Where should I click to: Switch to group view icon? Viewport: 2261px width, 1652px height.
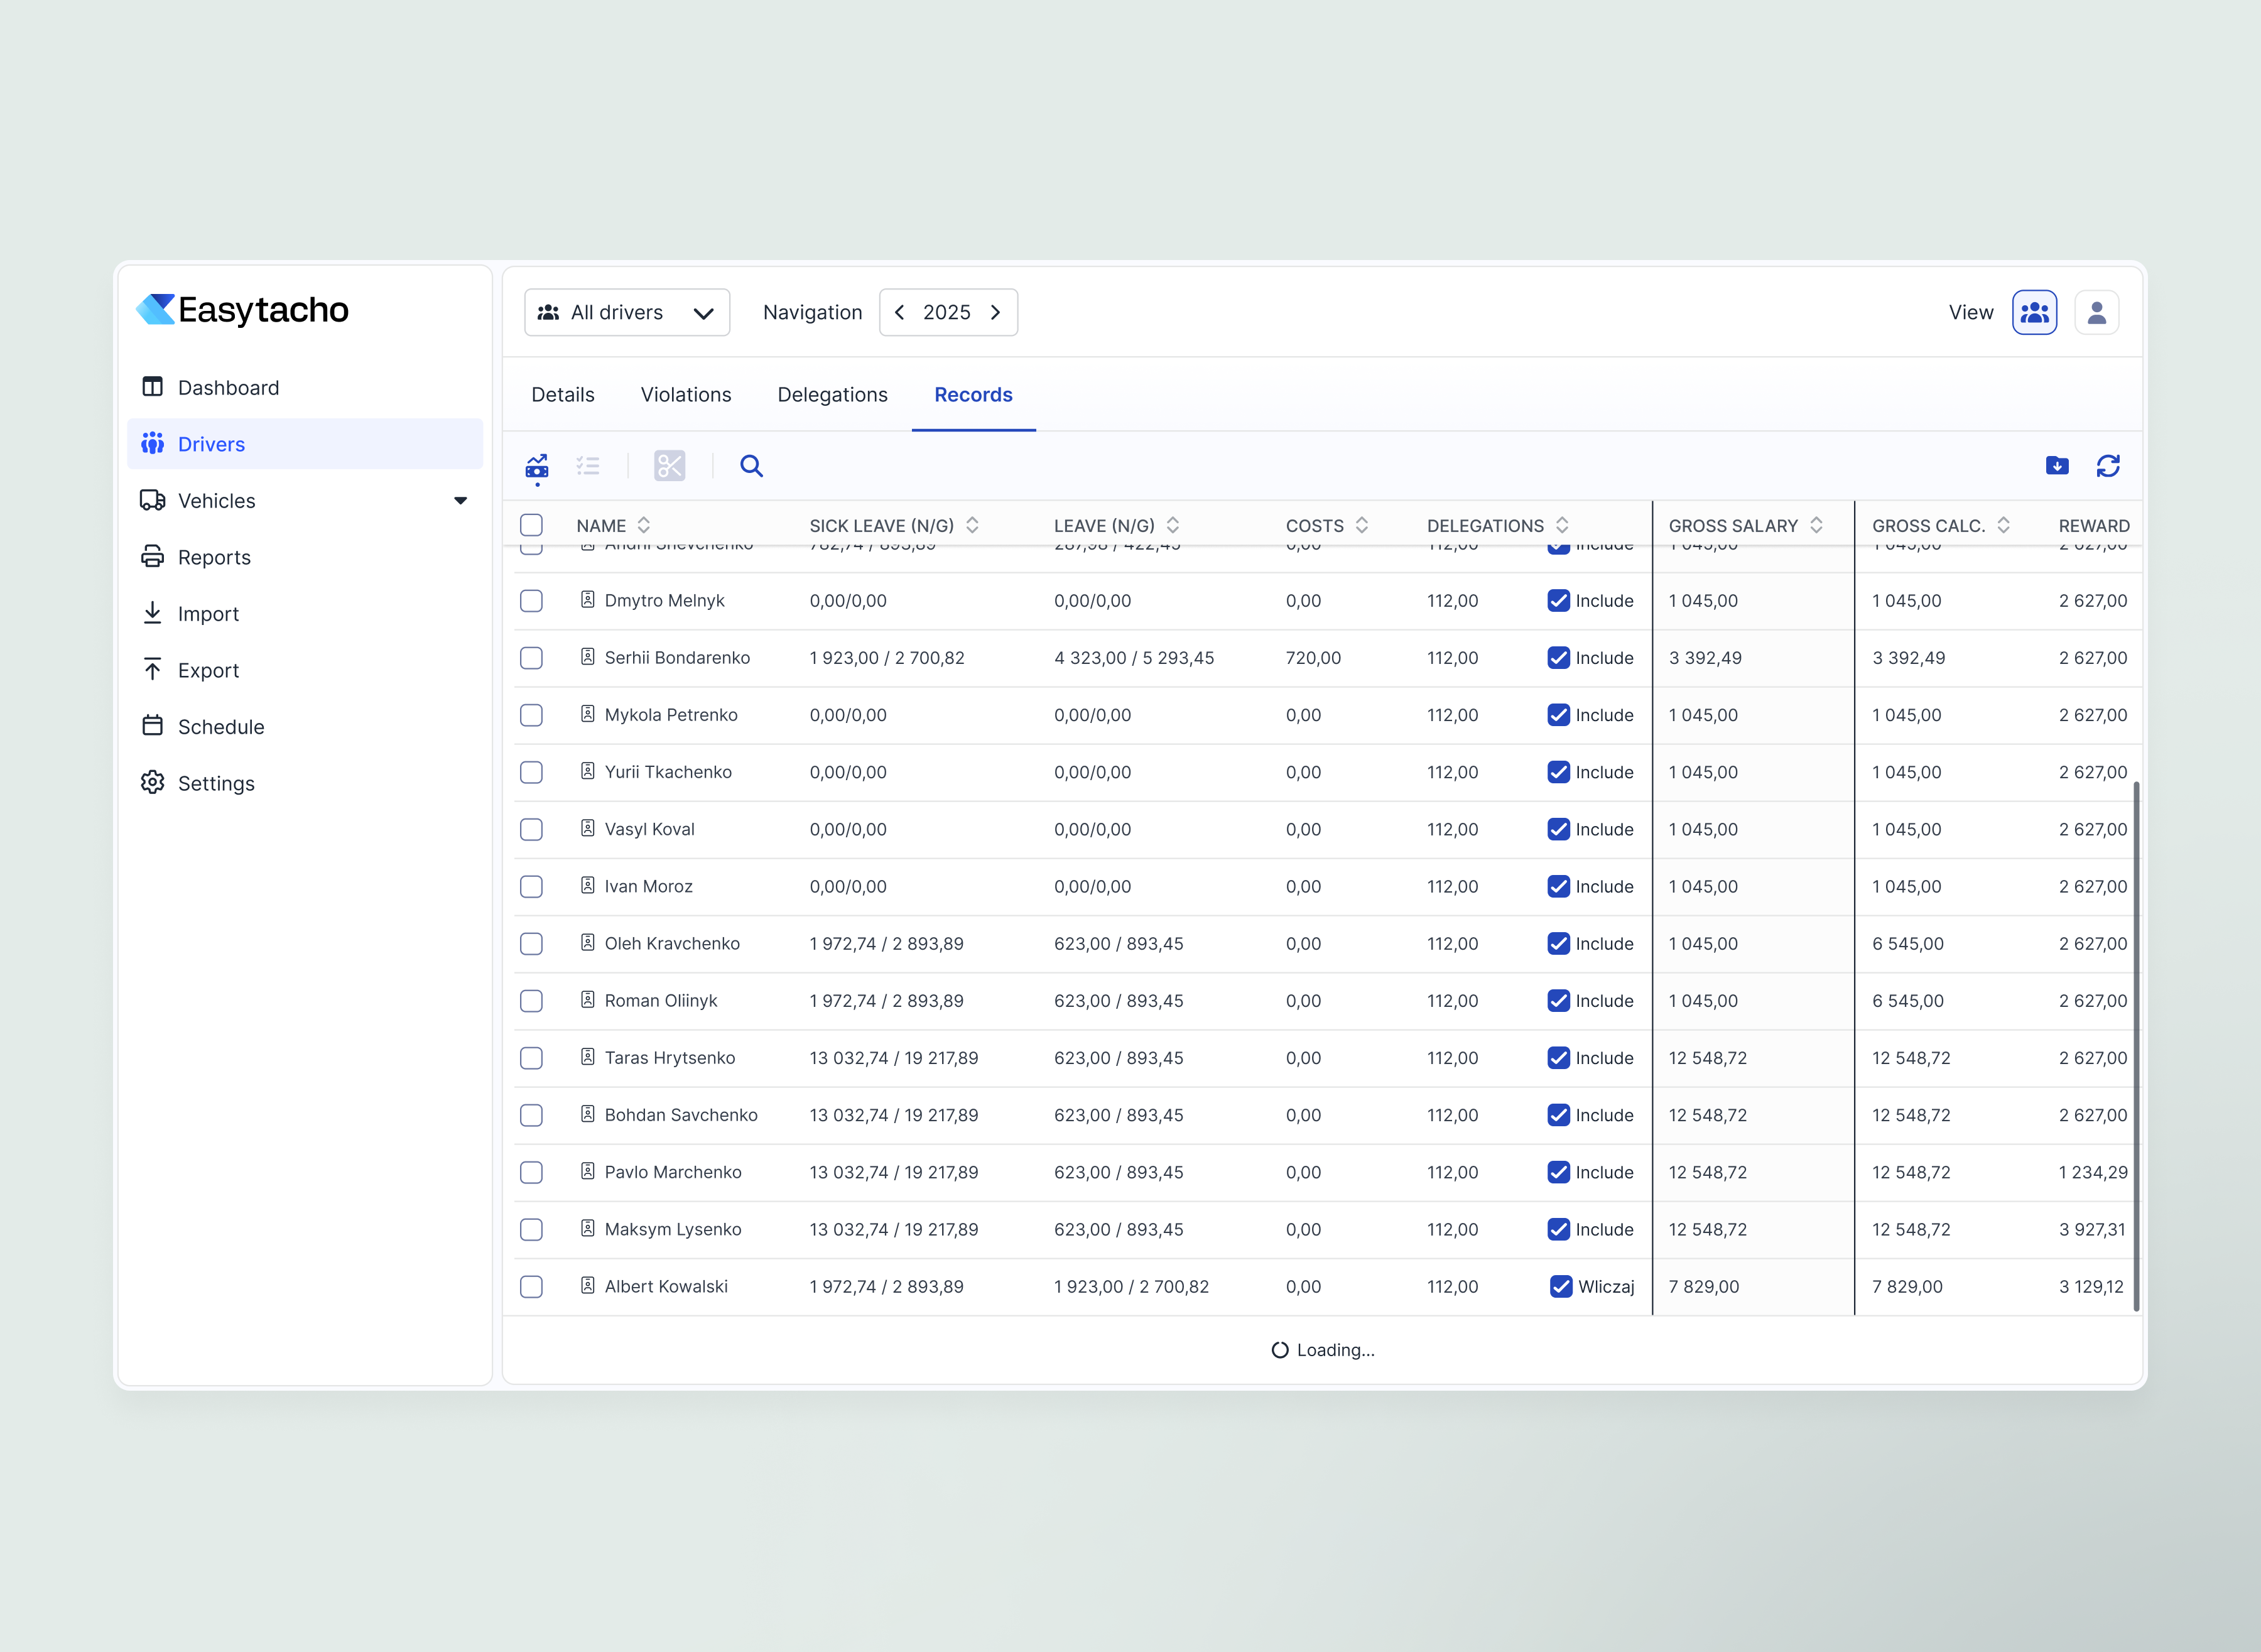pos(2035,313)
